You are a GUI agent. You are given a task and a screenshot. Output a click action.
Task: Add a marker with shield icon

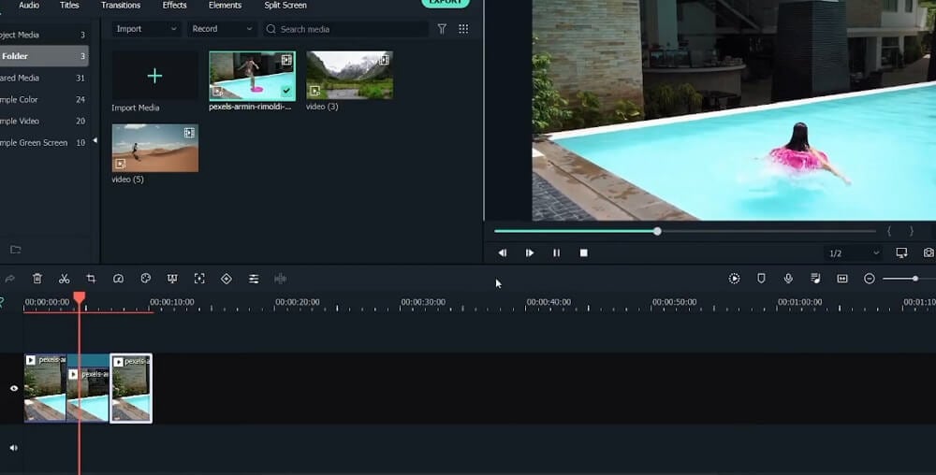(761, 279)
